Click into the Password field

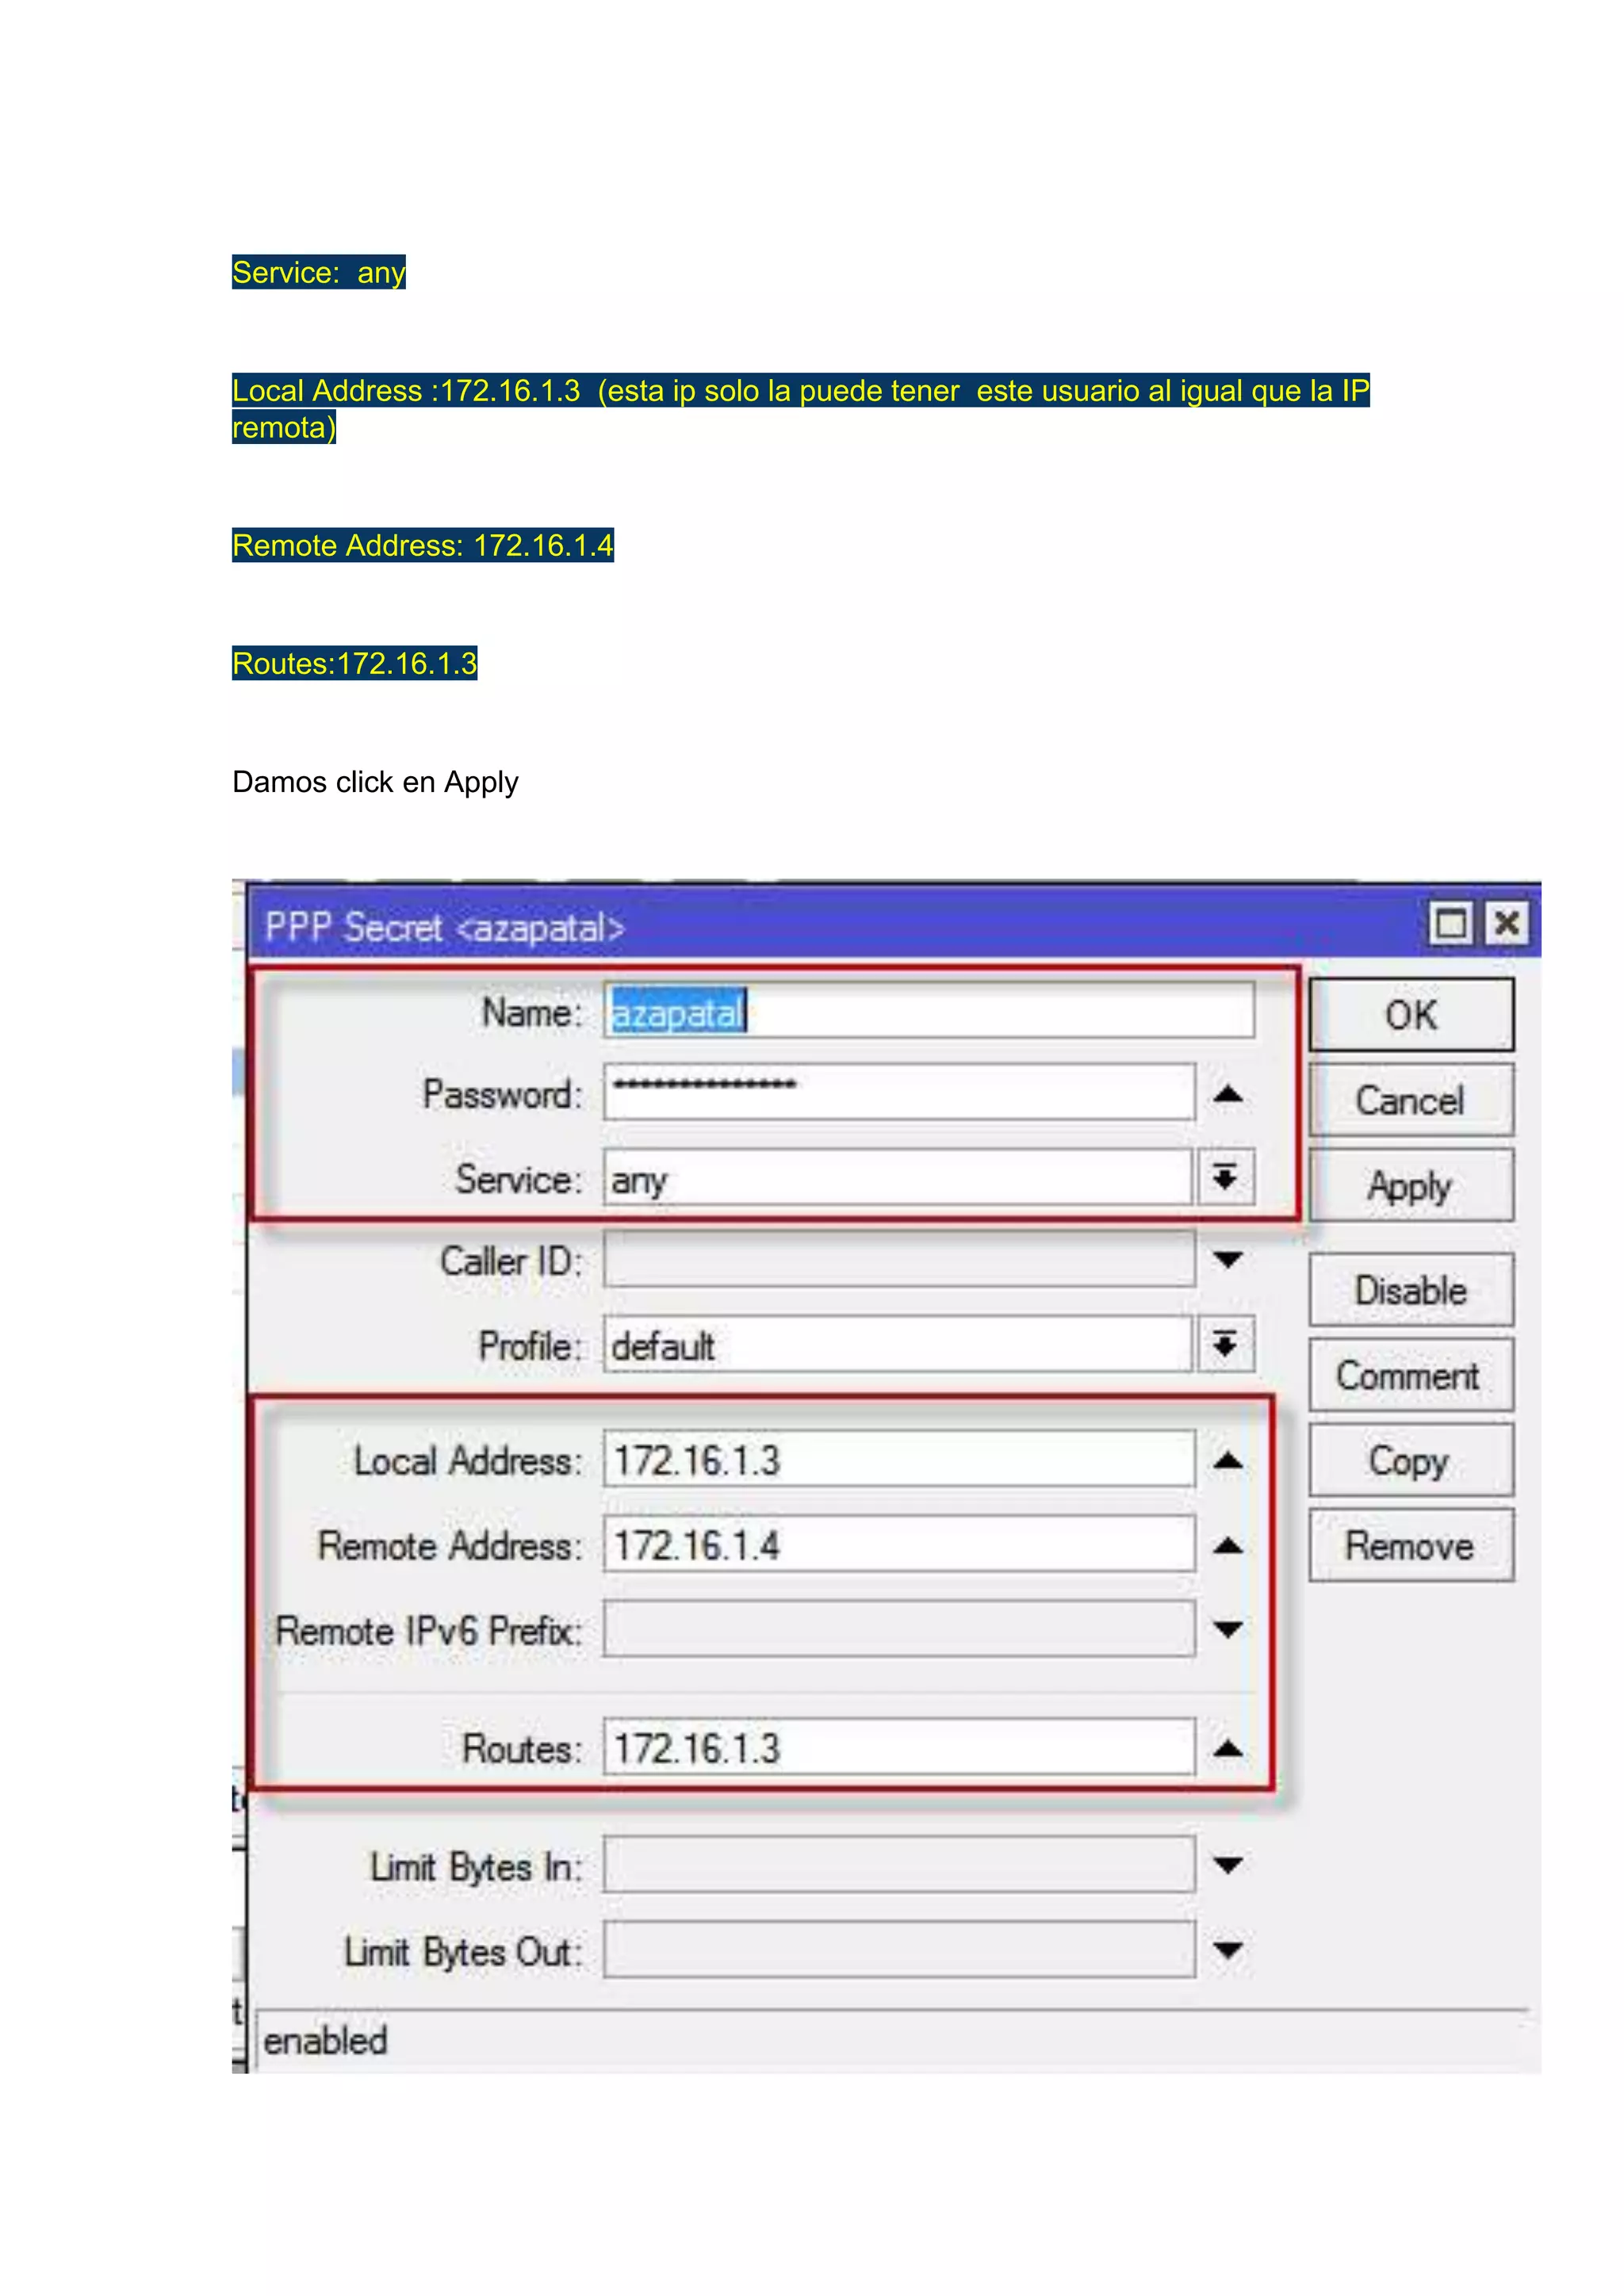(x=899, y=1092)
